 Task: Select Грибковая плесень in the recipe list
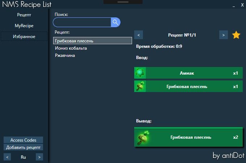point(93,41)
